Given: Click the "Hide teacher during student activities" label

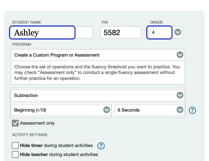Looking at the screenshot, I should click(59, 154).
